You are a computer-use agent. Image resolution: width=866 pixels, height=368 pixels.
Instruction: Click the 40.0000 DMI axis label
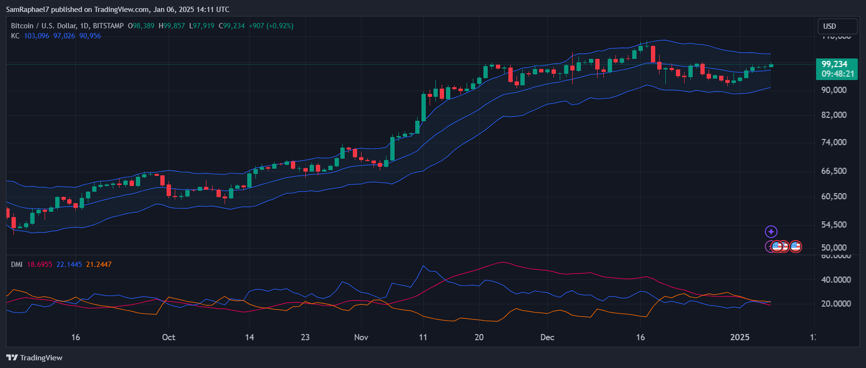point(836,280)
